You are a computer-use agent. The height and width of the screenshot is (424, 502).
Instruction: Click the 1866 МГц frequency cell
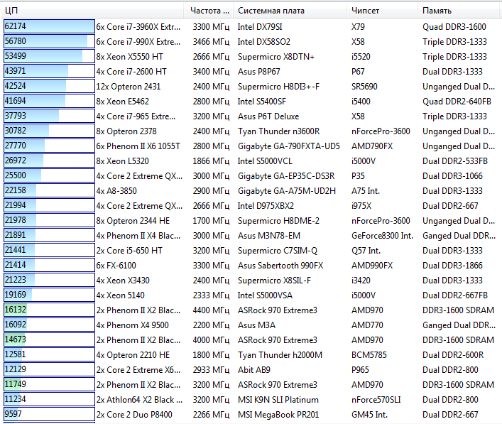point(211,161)
